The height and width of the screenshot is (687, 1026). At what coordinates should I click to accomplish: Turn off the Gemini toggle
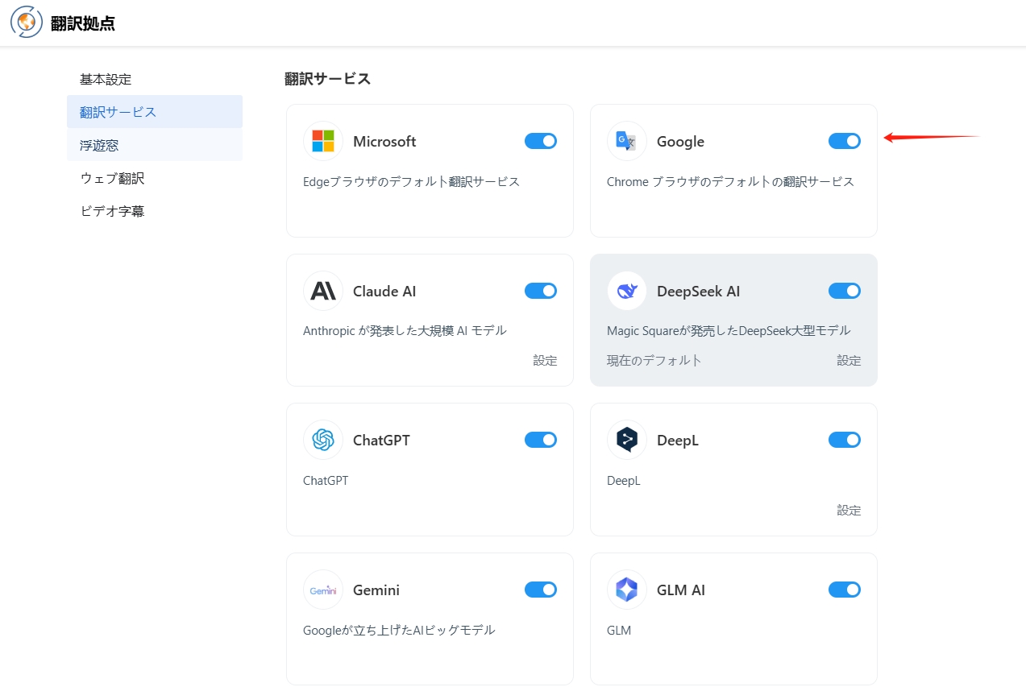[541, 590]
